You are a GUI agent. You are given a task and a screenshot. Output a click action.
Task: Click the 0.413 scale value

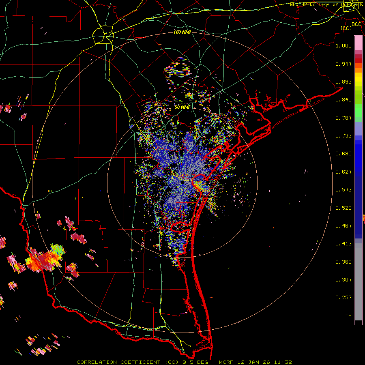click(x=344, y=244)
